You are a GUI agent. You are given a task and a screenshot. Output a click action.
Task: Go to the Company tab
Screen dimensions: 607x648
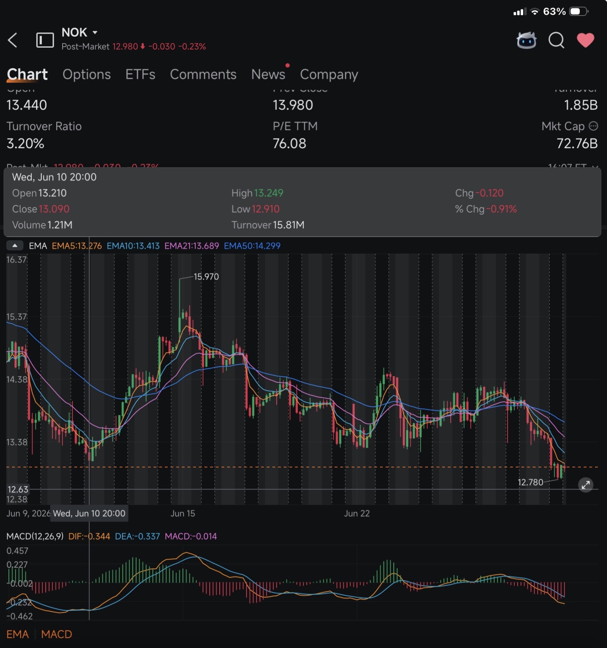coord(329,75)
